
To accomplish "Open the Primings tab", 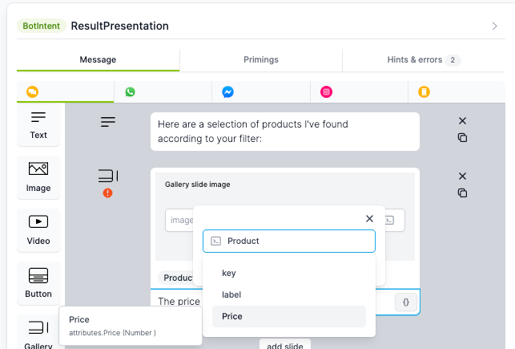I will click(x=261, y=59).
